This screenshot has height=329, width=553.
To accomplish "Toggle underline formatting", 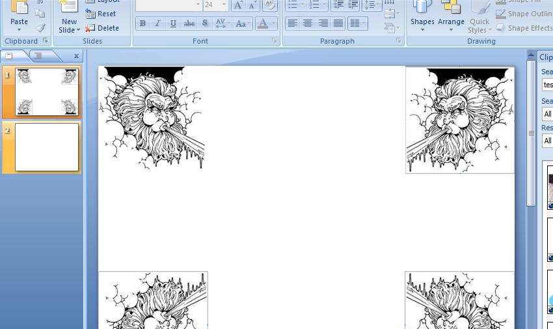I will point(173,23).
